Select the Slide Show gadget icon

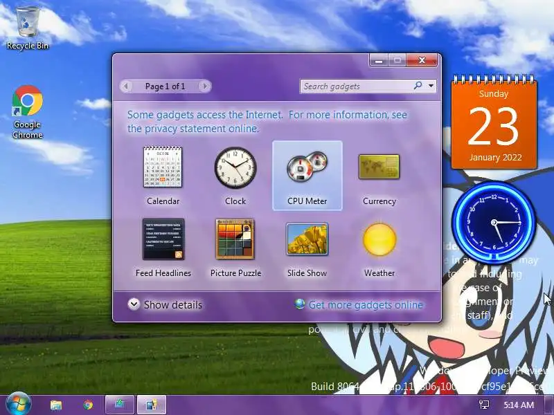[x=307, y=239]
